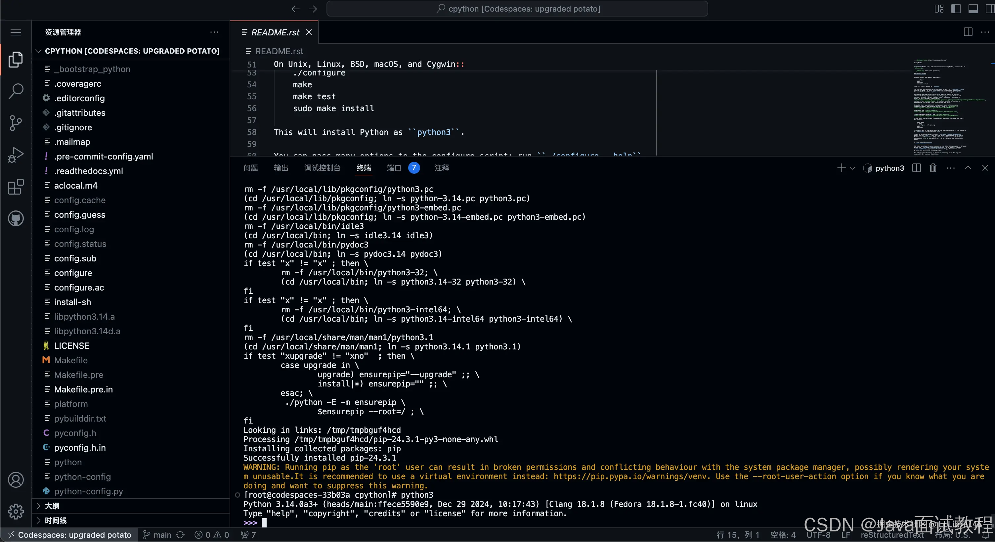This screenshot has width=995, height=542.
Task: Close the terminal panel
Action: [985, 168]
